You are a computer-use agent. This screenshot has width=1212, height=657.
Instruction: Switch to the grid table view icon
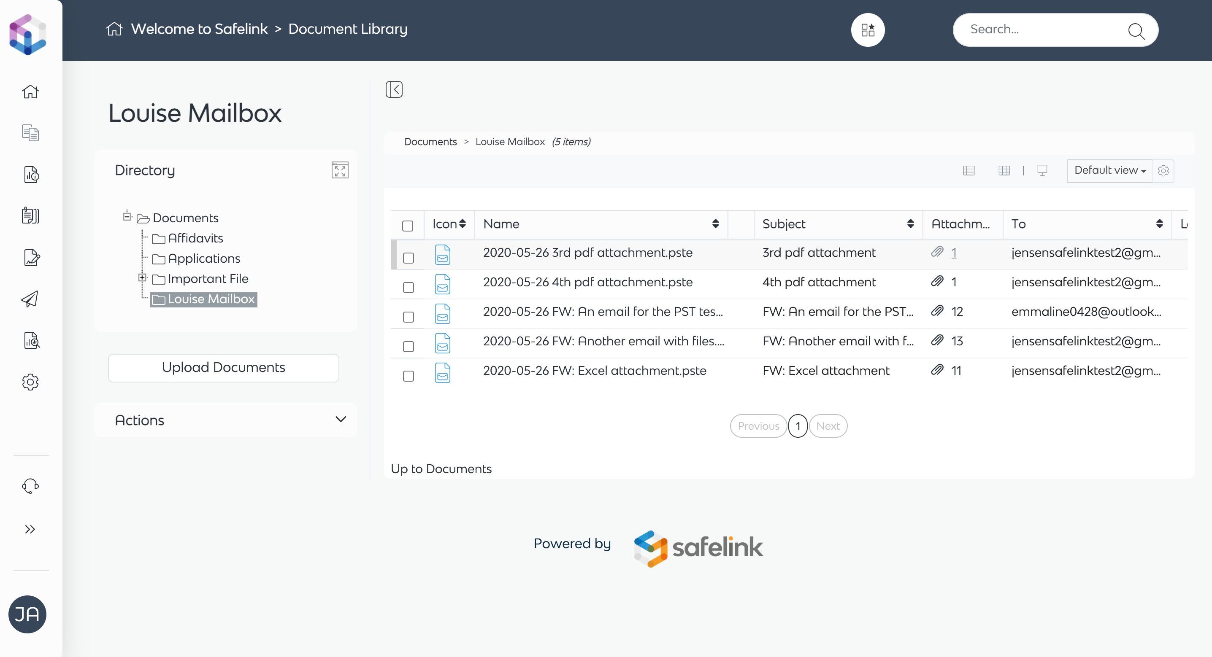point(1004,171)
